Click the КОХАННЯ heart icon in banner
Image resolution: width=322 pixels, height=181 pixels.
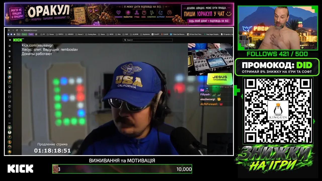118,13
